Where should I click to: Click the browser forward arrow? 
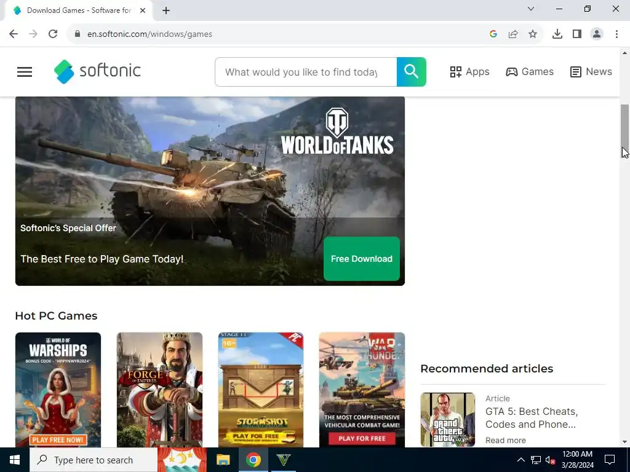pyautogui.click(x=33, y=34)
